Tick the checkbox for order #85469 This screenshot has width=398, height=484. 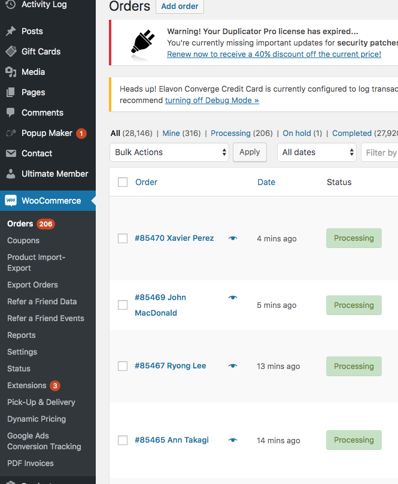[123, 305]
